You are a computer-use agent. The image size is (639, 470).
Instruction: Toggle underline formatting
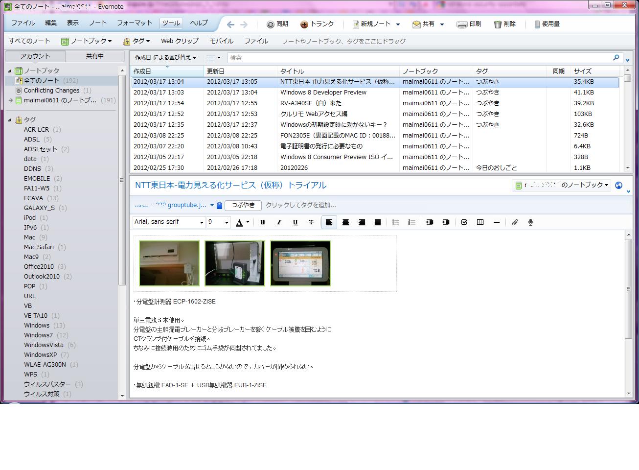click(295, 222)
